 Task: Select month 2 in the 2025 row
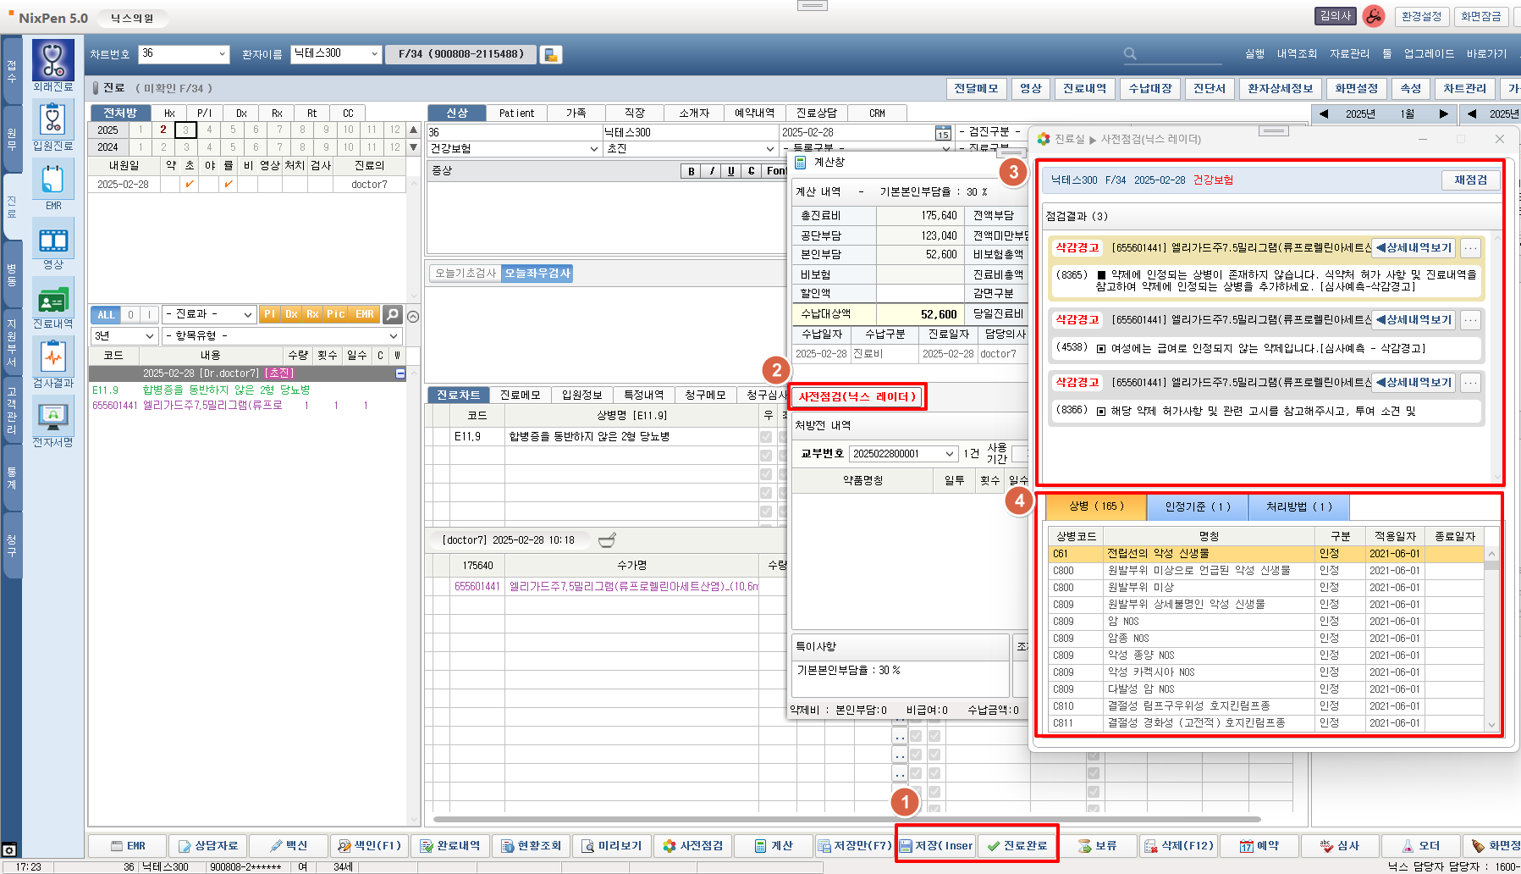point(163,130)
